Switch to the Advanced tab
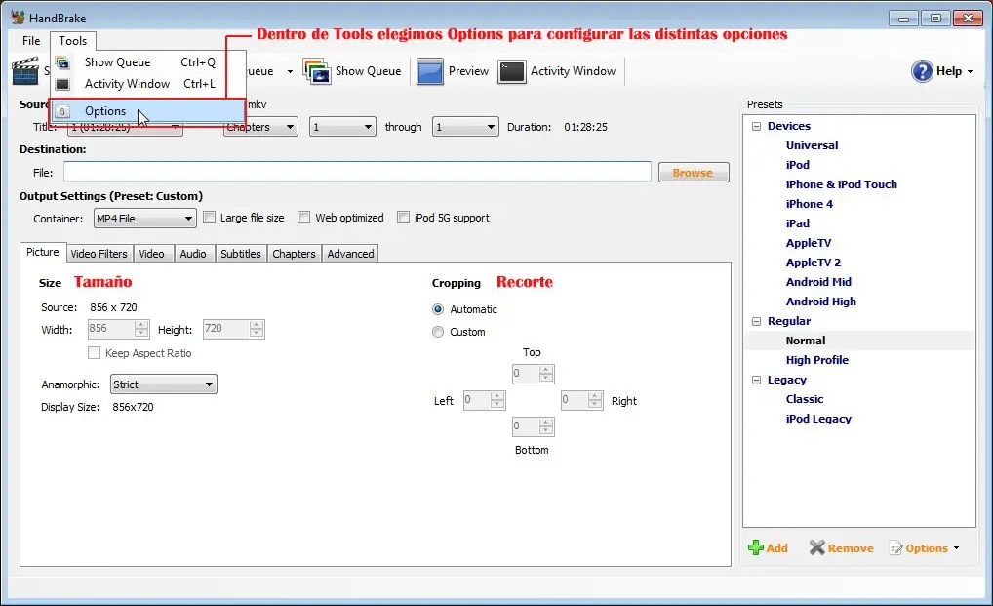Screen dimensions: 993x606 click(351, 254)
